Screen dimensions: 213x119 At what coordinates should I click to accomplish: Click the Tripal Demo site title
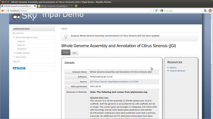tap(63, 15)
